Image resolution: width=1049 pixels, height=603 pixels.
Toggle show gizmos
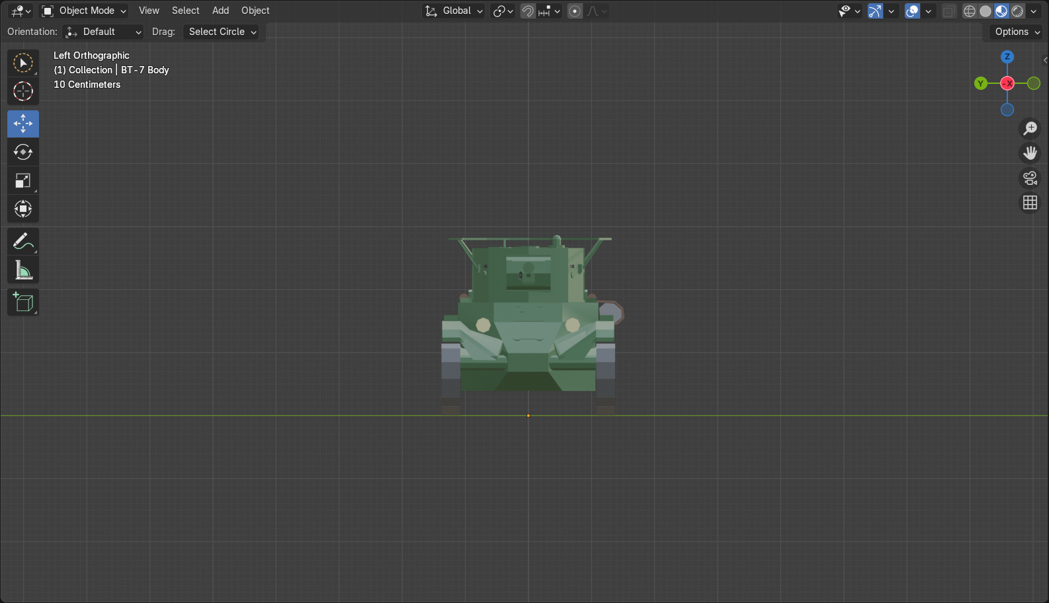pyautogui.click(x=875, y=11)
